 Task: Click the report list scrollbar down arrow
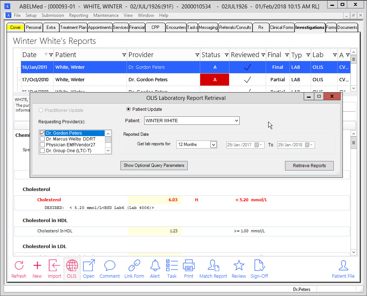click(x=353, y=88)
